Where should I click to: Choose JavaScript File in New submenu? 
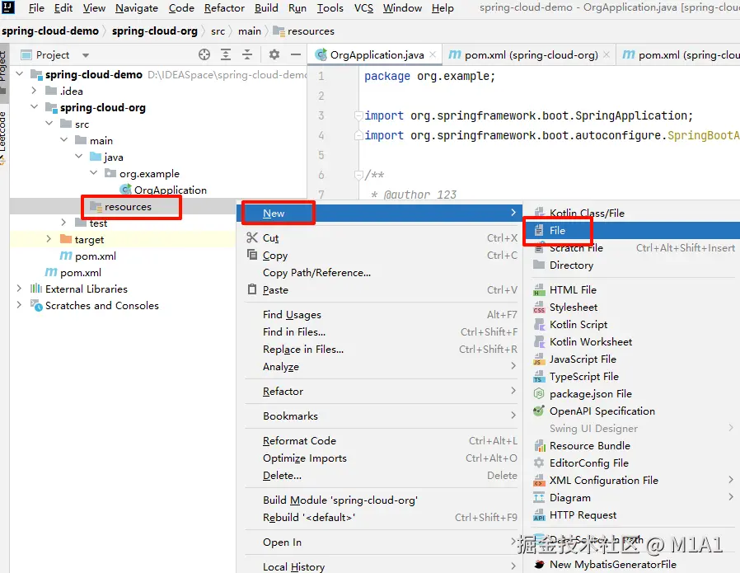631,359
